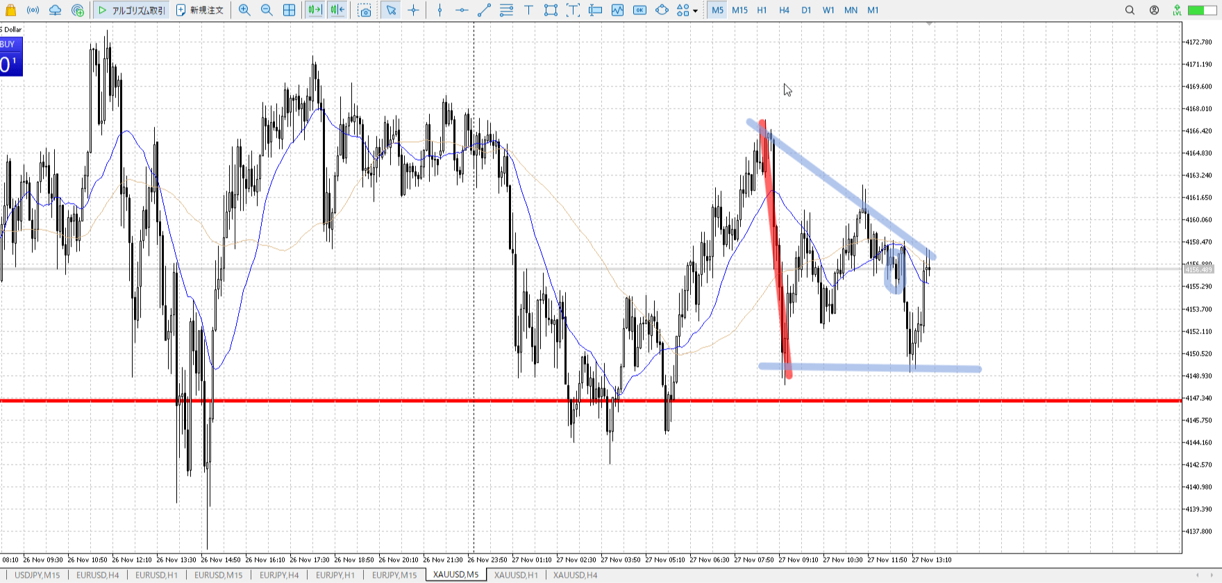Screen dimensions: 1222x583
Task: Open the tile windows grid icon
Action: click(x=289, y=10)
